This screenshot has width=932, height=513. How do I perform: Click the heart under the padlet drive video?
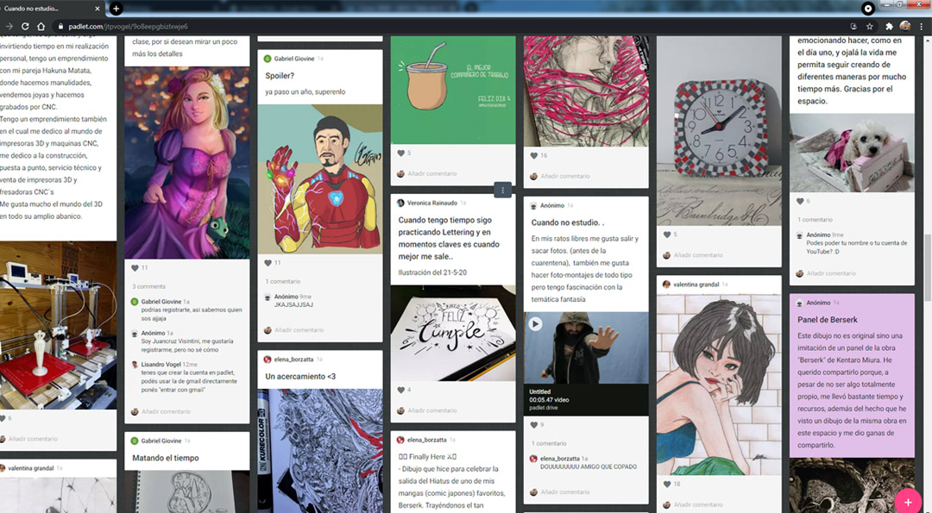(x=534, y=424)
